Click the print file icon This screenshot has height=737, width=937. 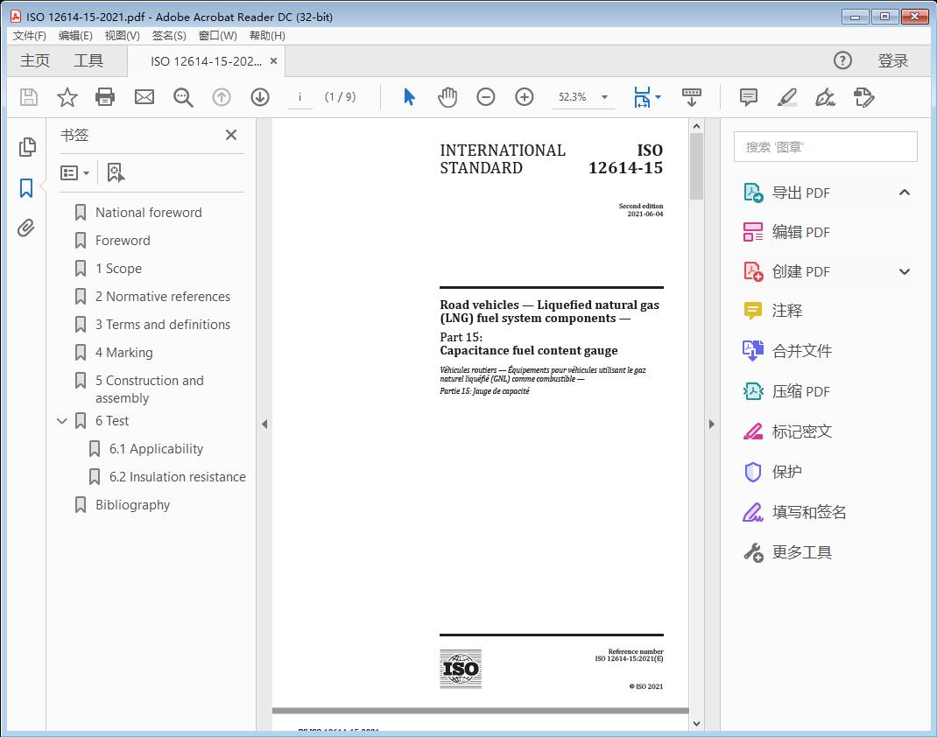105,97
